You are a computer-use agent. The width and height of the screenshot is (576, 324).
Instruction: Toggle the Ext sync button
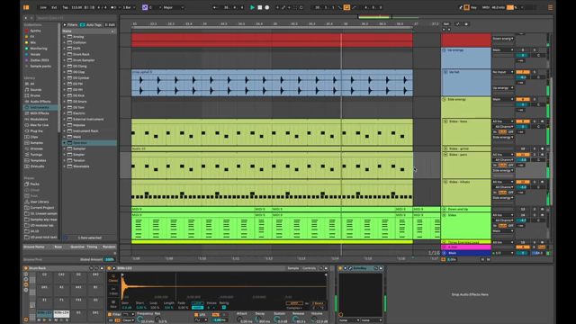tap(54, 7)
